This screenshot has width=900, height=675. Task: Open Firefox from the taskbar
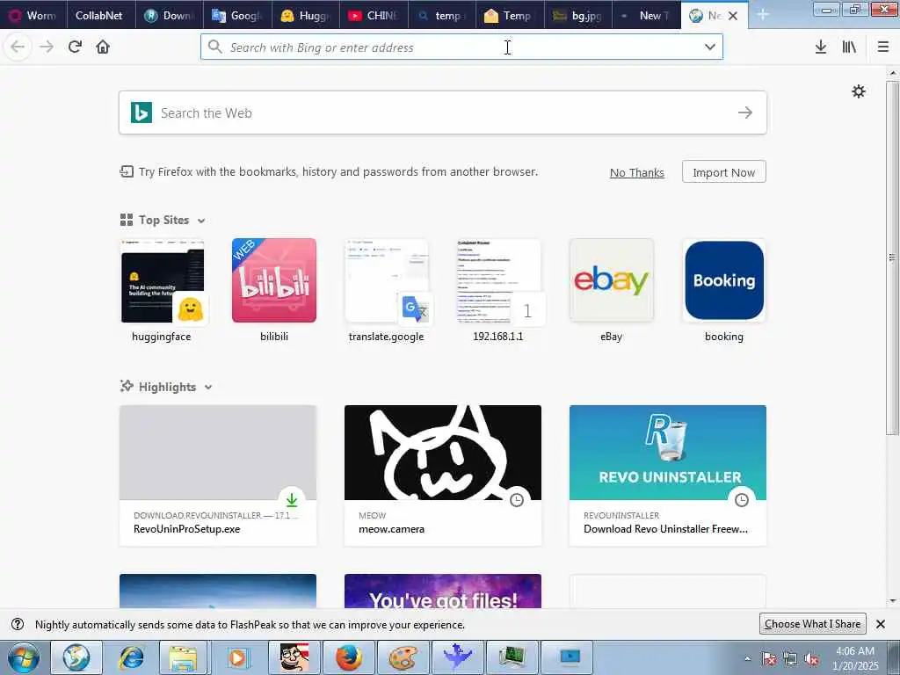(348, 657)
